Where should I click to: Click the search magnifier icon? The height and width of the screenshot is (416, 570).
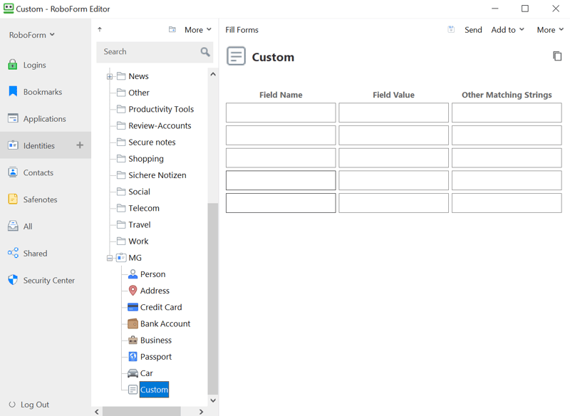click(205, 52)
